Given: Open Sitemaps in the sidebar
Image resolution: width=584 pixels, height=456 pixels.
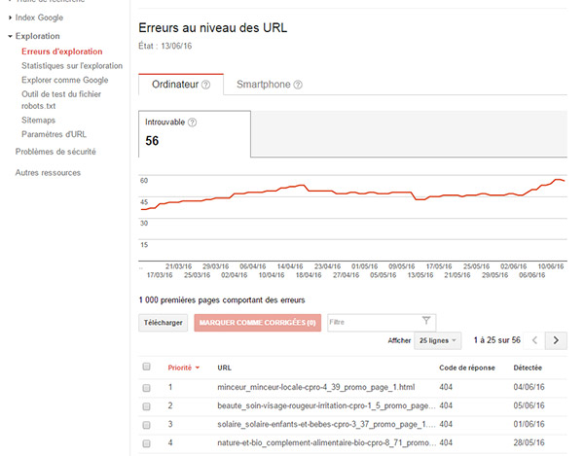Looking at the screenshot, I should pyautogui.click(x=38, y=121).
